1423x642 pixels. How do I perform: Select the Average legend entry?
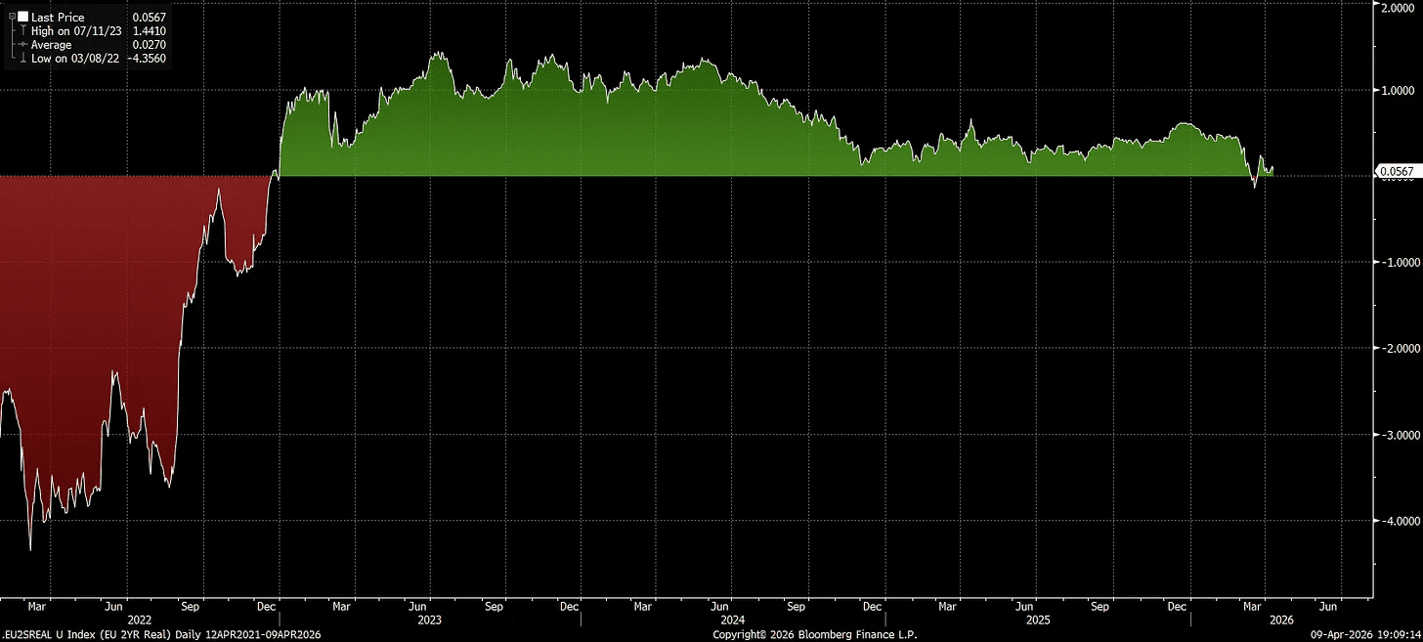pyautogui.click(x=51, y=45)
